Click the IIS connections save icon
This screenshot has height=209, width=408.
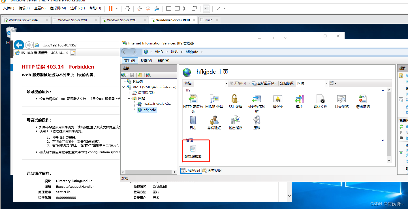click(132, 75)
